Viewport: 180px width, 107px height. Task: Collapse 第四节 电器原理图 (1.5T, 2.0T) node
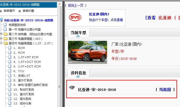point(1,43)
